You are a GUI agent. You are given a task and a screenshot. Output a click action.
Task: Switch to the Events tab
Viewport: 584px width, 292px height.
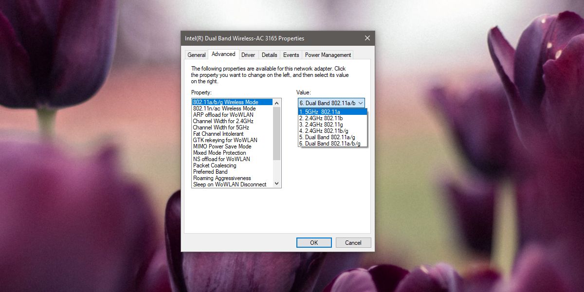[291, 55]
